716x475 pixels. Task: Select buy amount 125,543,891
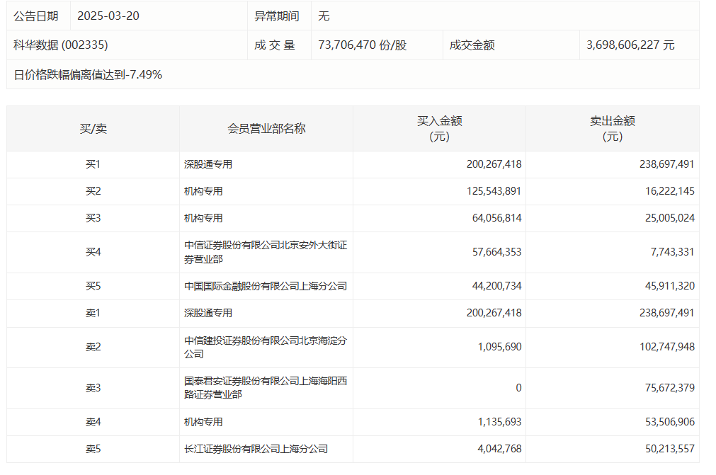click(x=494, y=191)
